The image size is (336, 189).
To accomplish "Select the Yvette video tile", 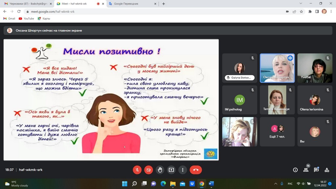I will click(315, 68).
